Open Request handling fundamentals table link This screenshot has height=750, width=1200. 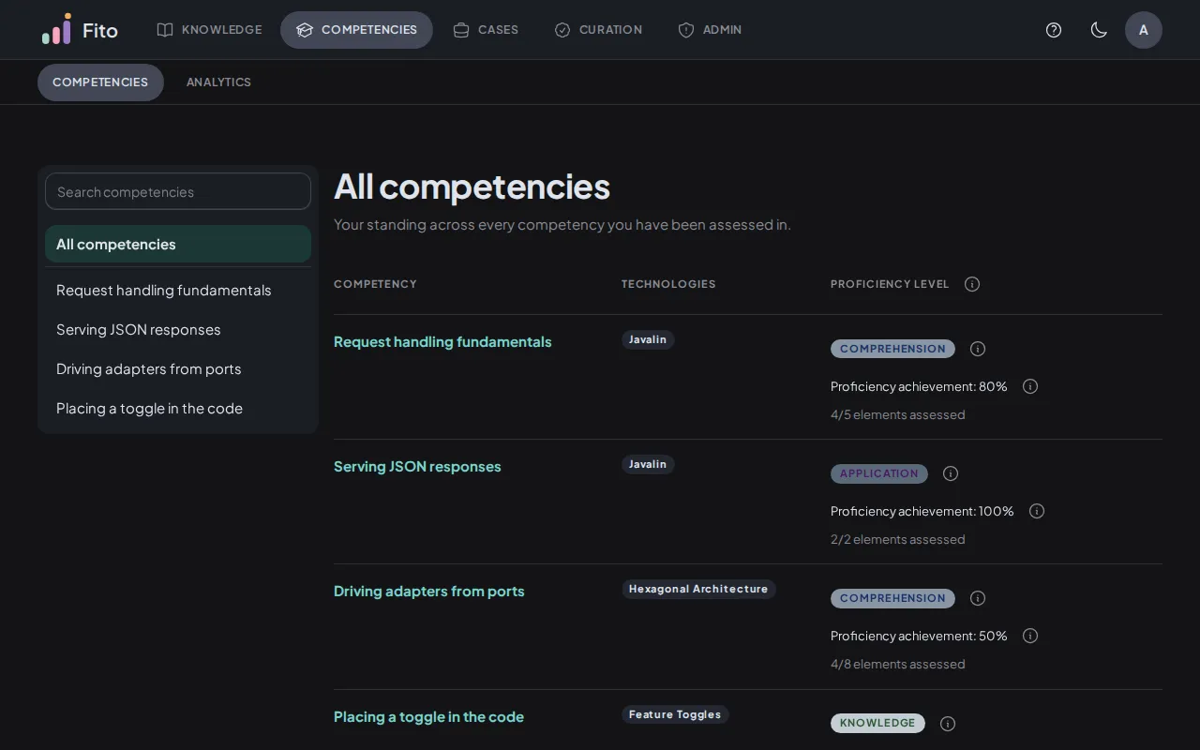coord(442,342)
